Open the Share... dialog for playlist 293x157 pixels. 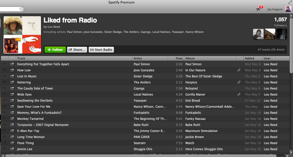pyautogui.click(x=77, y=50)
